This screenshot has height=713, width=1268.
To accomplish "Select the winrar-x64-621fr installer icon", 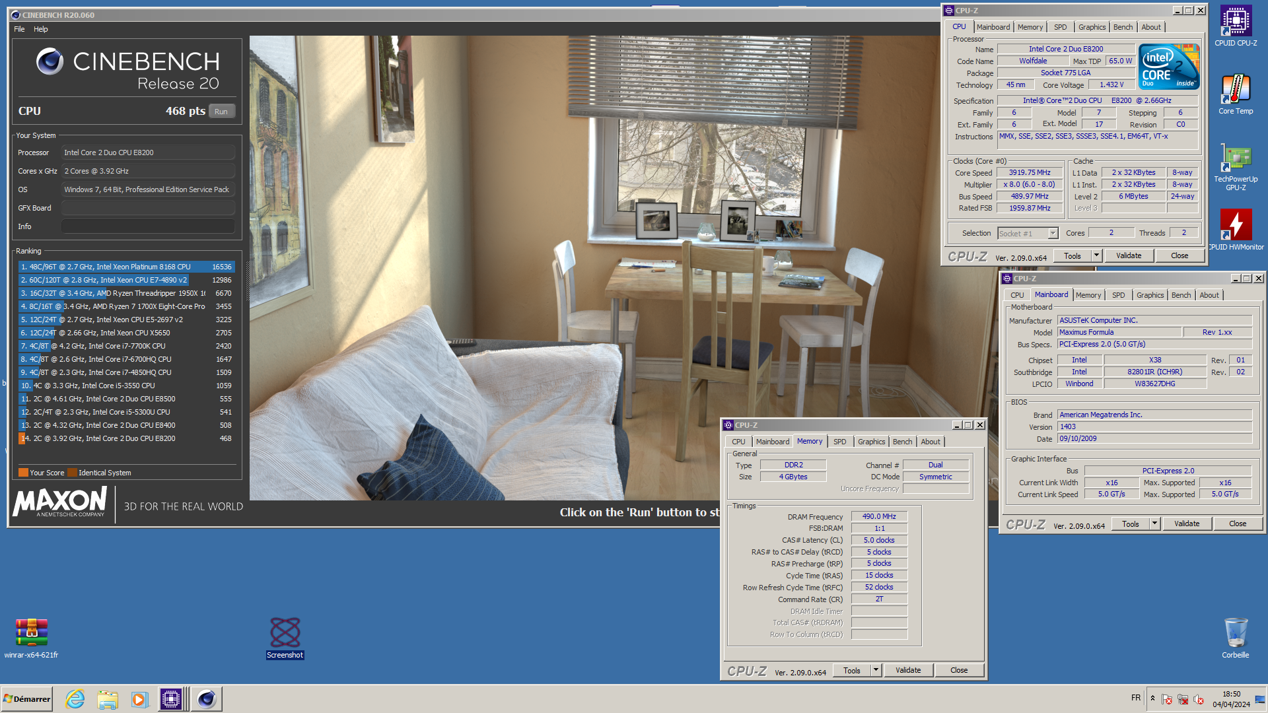I will [x=31, y=638].
